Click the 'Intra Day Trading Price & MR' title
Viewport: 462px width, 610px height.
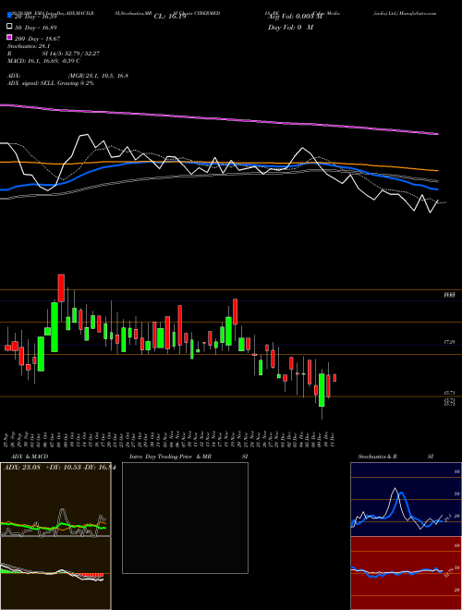click(x=170, y=457)
